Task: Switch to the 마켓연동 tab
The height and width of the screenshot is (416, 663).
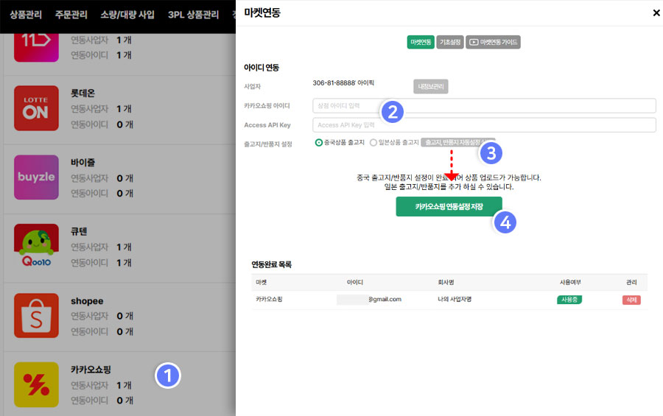Action: pos(420,43)
